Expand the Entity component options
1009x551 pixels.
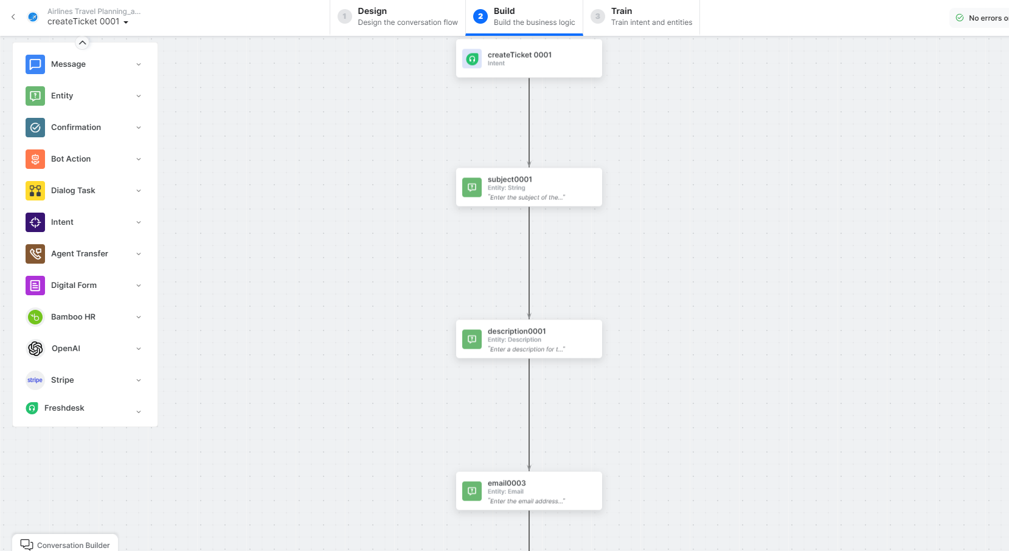click(139, 96)
